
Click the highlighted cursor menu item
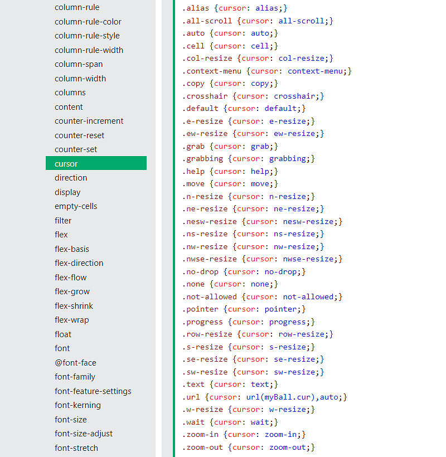96,163
